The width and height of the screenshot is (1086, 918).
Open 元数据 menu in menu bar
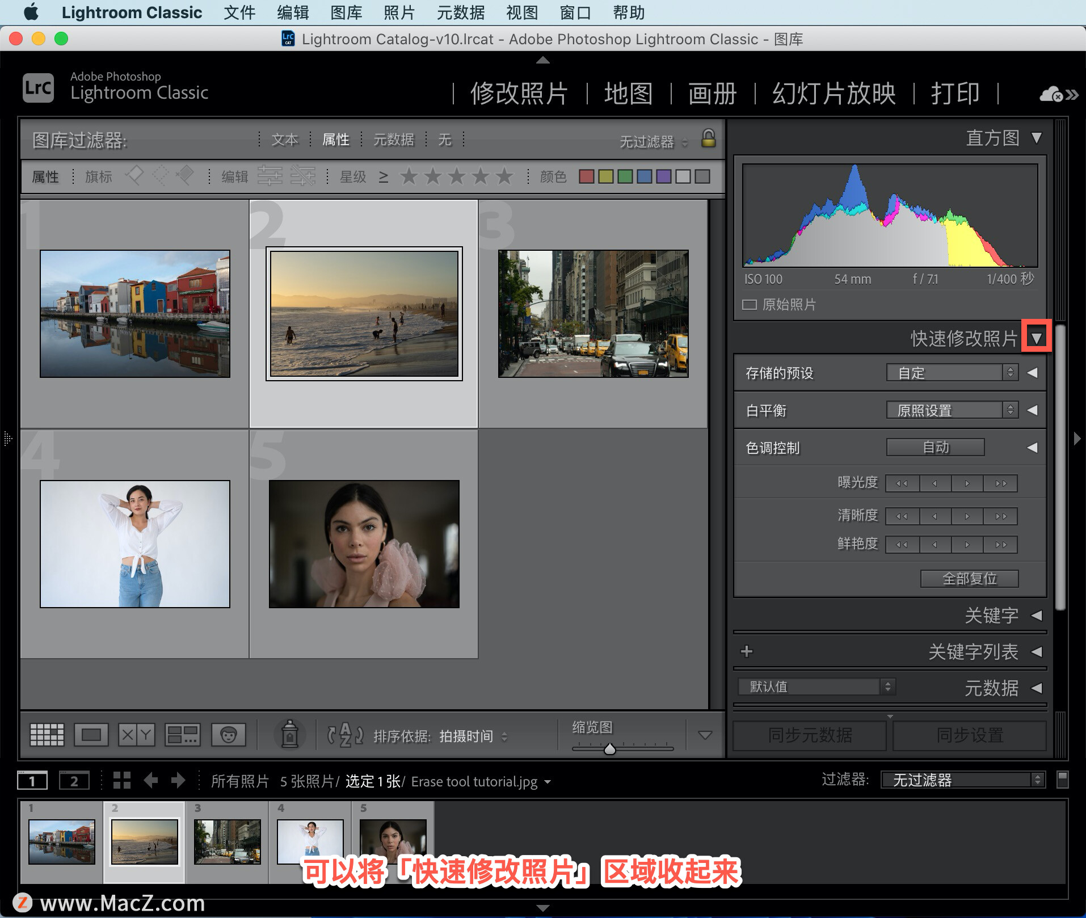click(460, 12)
